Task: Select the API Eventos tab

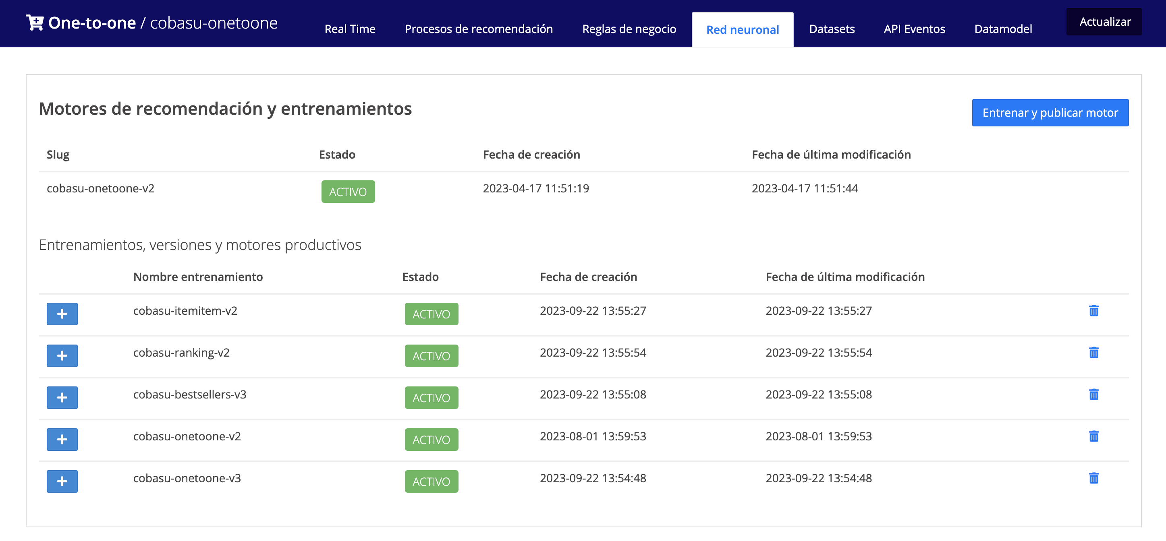Action: [914, 29]
